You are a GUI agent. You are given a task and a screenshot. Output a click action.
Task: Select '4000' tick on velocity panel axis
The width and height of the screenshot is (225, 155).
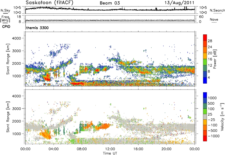coord(16,96)
